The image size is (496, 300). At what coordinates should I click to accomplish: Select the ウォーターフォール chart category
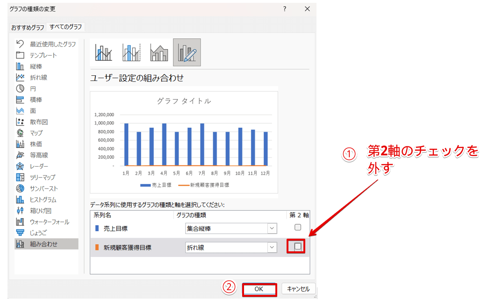[x=49, y=222]
